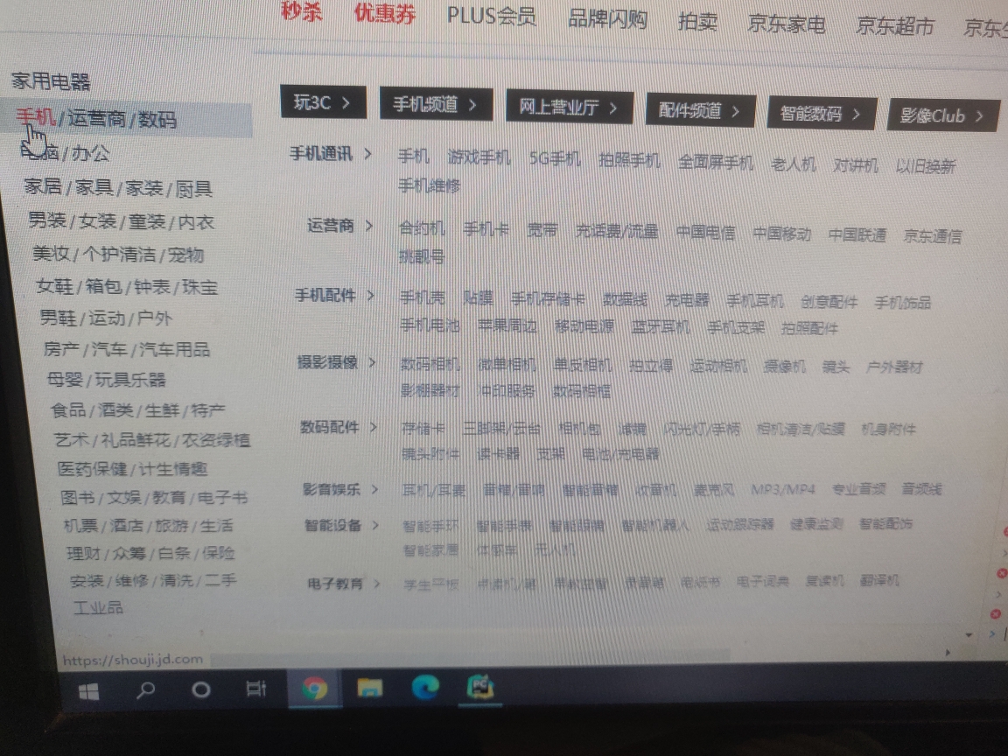Open the 游戏手机 link
The height and width of the screenshot is (756, 1008).
tap(479, 157)
